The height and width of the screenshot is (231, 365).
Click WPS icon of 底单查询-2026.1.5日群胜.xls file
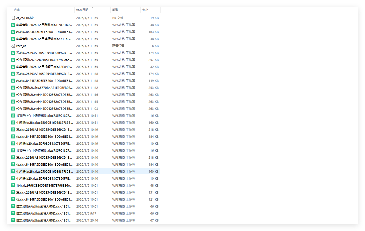pyautogui.click(x=13, y=25)
